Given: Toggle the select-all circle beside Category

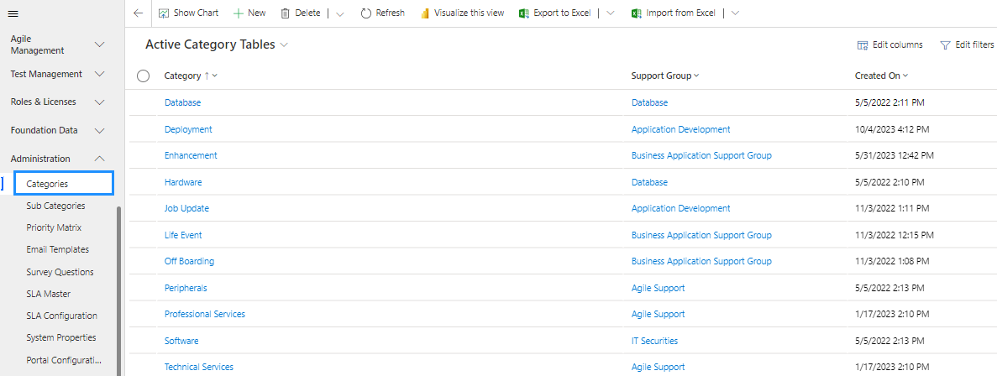Looking at the screenshot, I should coord(143,76).
